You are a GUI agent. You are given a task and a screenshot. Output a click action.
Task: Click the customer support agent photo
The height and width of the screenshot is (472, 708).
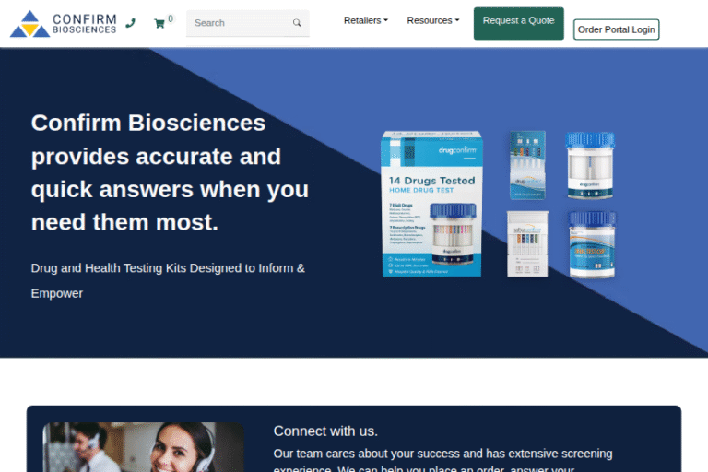tap(144, 447)
